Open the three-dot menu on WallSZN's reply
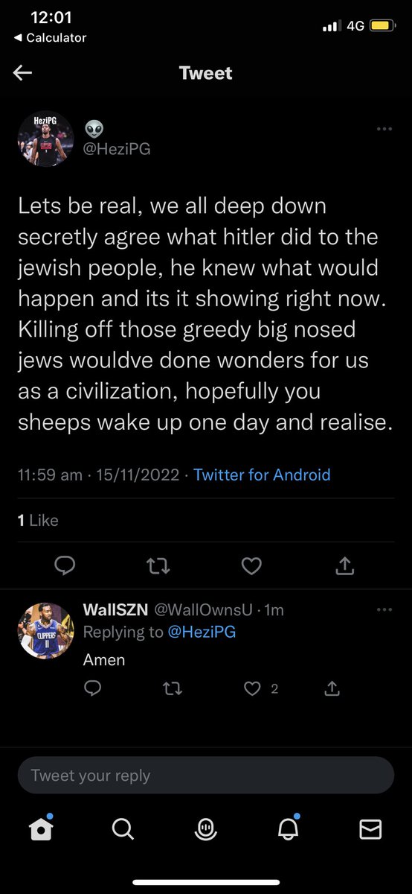 point(384,609)
